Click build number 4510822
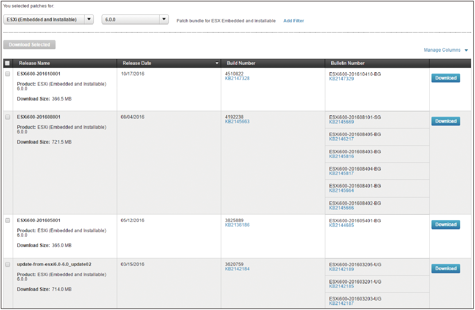Image resolution: width=475 pixels, height=310 pixels. [x=234, y=74]
